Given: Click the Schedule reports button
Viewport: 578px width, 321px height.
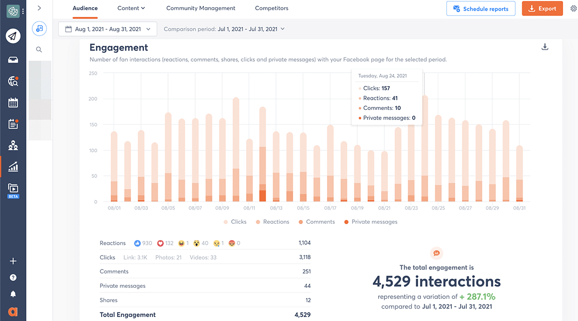Looking at the screenshot, I should 481,9.
